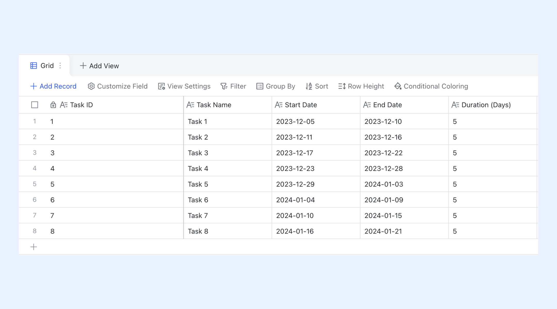
Task: Select the End Date column header
Action: tap(404, 105)
